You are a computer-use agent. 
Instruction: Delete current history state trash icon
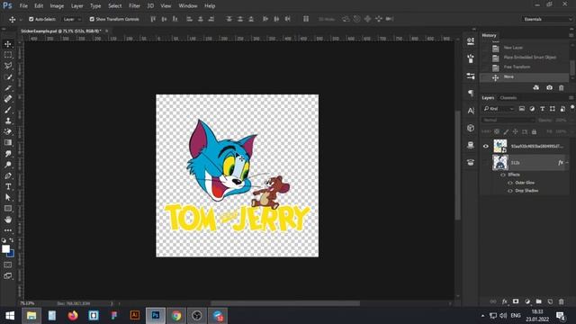coord(561,88)
